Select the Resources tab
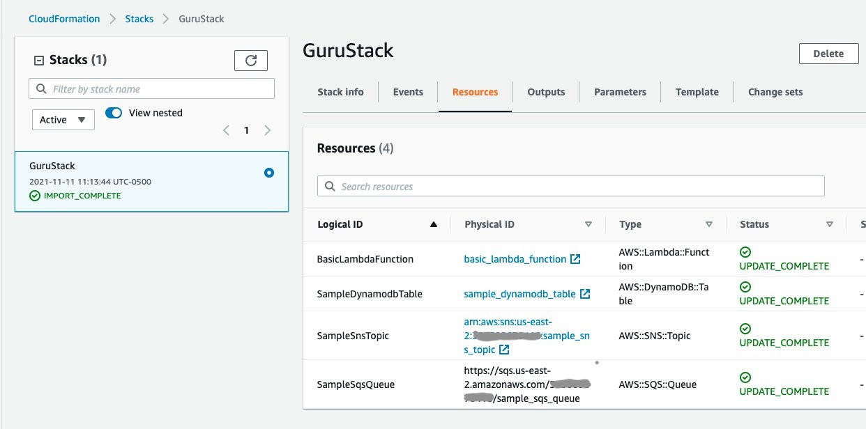 (x=475, y=92)
